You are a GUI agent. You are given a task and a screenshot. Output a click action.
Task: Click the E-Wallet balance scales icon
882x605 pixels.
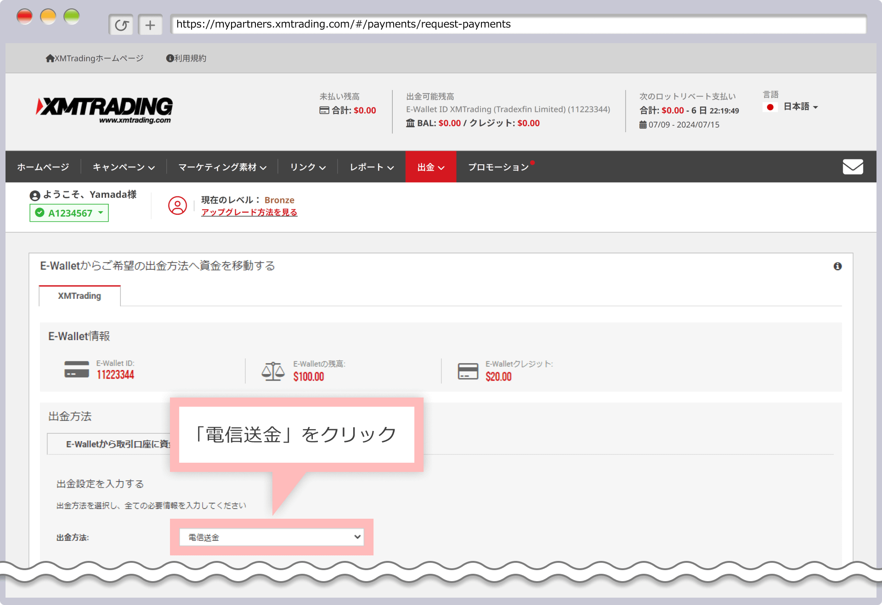tap(273, 371)
